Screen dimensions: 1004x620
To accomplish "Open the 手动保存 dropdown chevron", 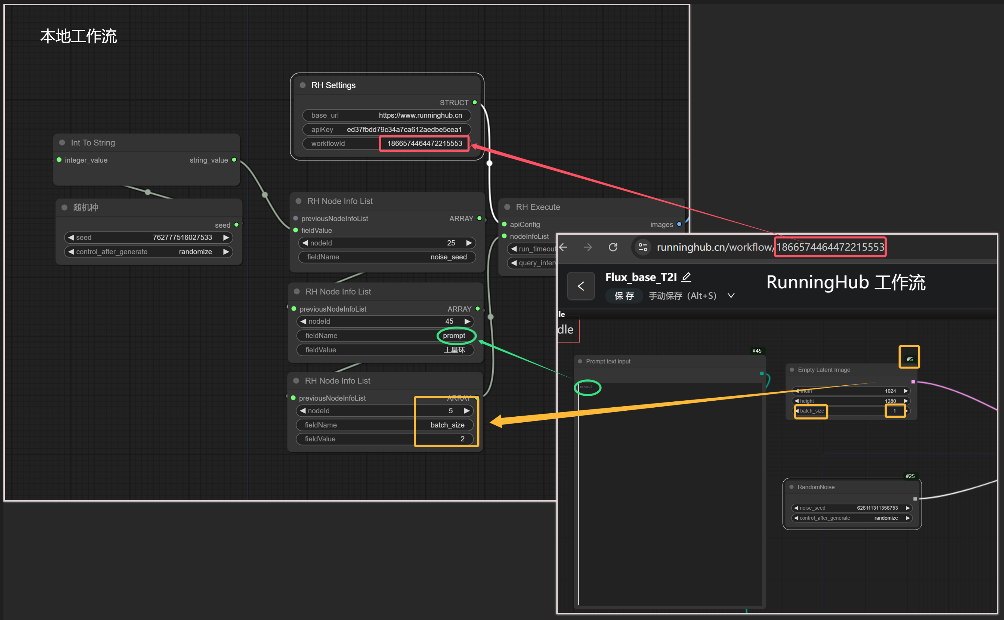I will 731,296.
